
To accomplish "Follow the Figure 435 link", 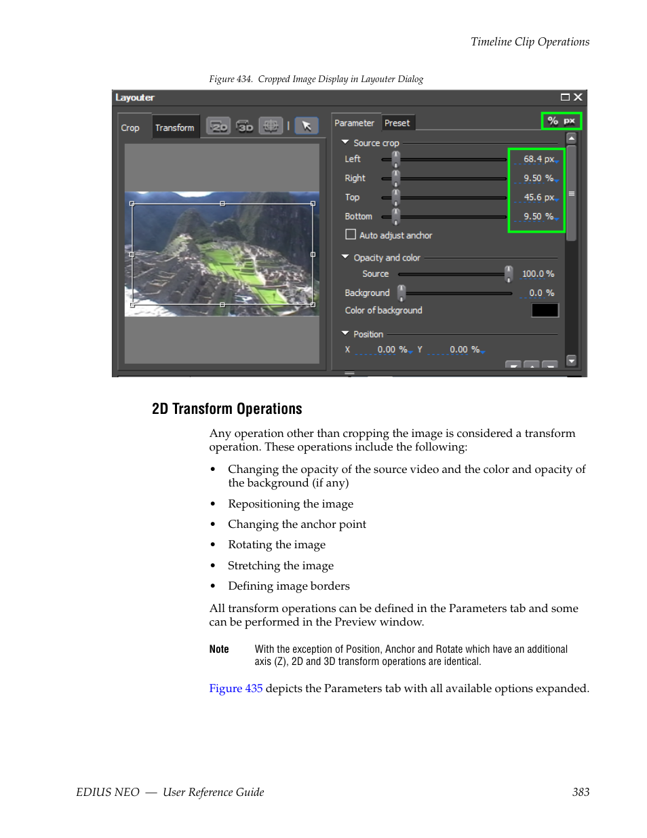I will [x=236, y=688].
